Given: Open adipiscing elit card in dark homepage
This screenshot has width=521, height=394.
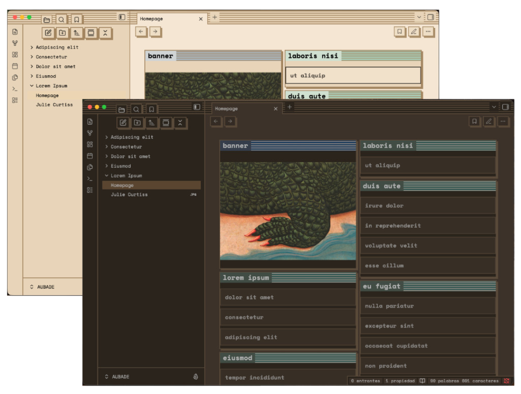Looking at the screenshot, I should pos(288,337).
